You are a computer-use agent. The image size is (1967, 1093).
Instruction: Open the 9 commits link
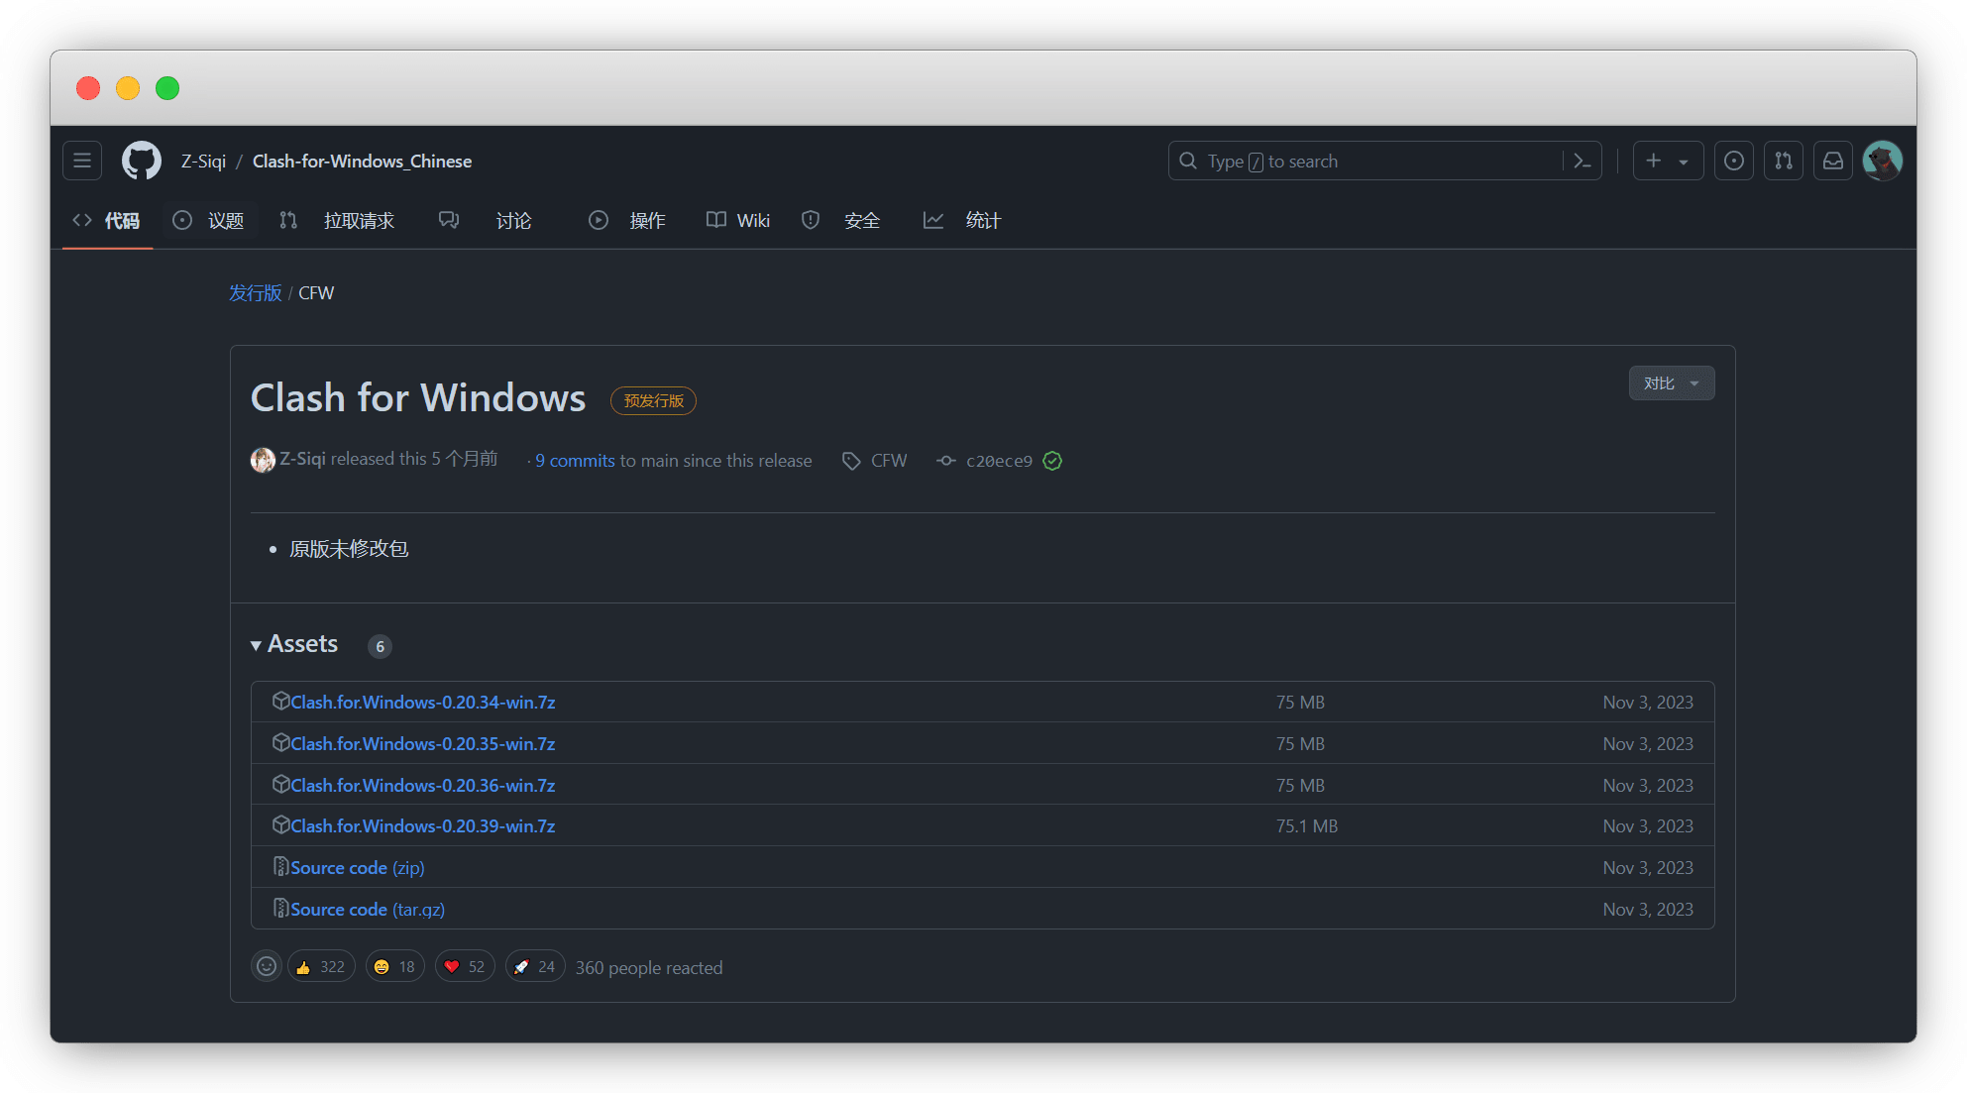575,461
